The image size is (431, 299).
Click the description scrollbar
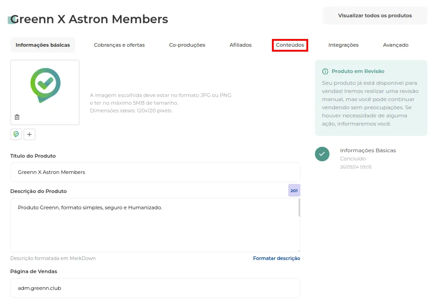[299, 208]
